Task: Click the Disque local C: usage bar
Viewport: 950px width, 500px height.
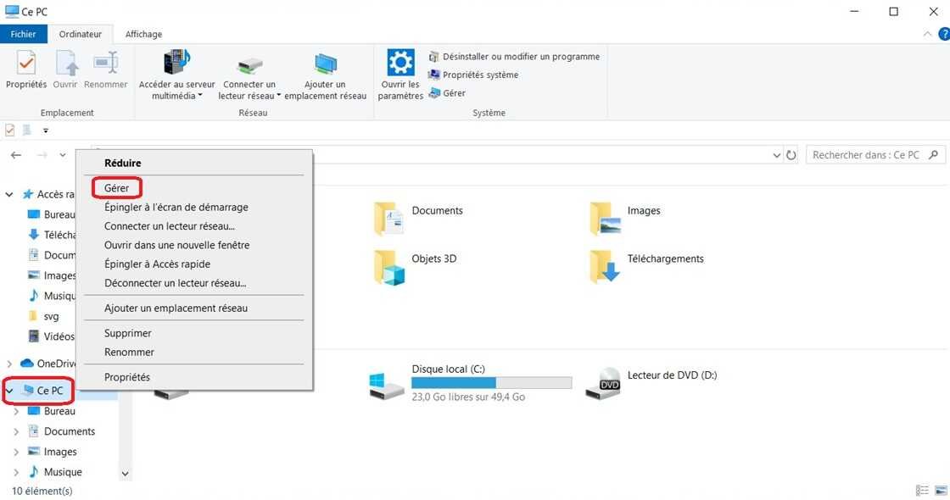Action: 490,381
